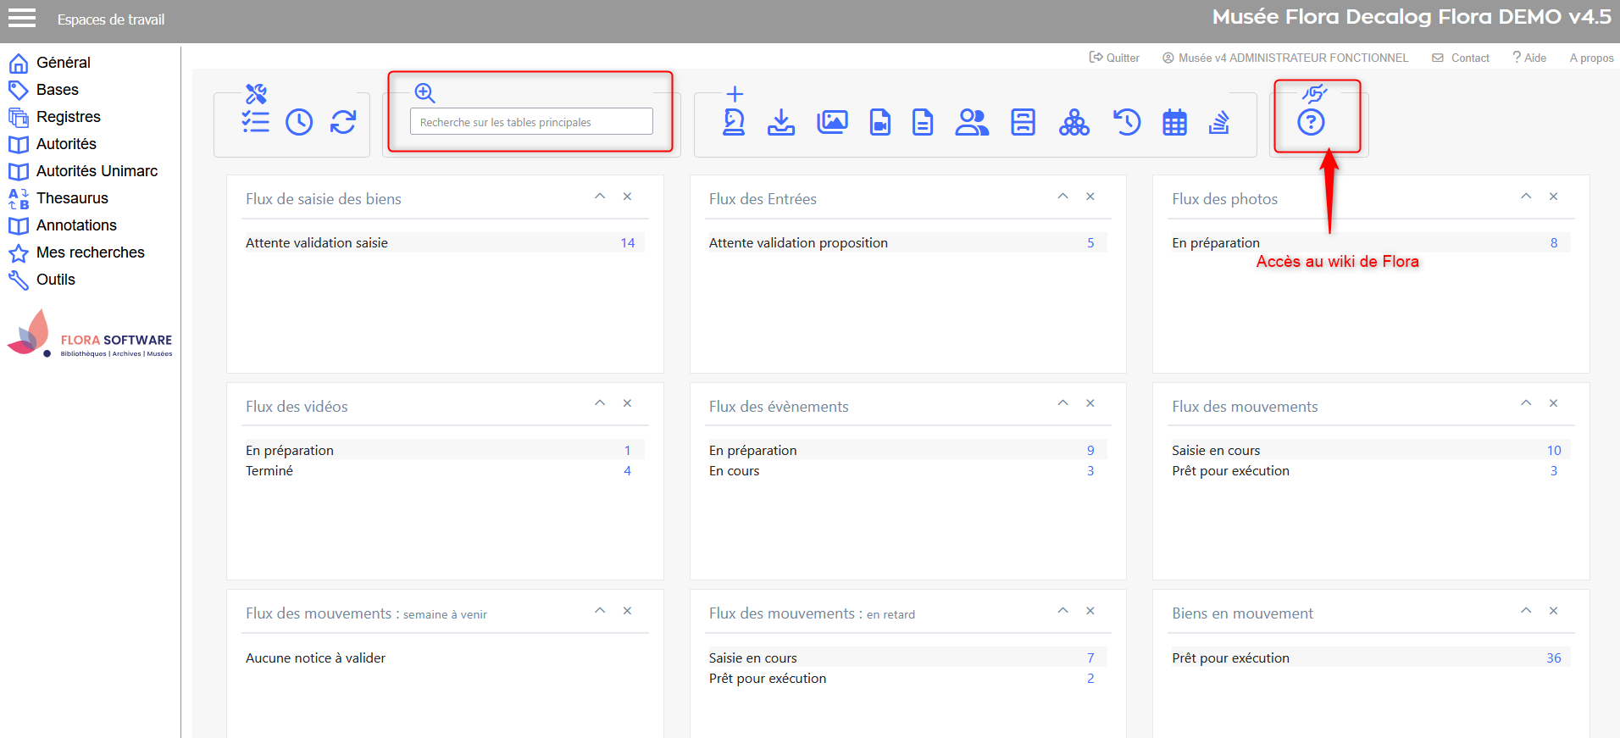Click the refresh arrows icon in toolbar
This screenshot has height=738, width=1620.
(343, 122)
